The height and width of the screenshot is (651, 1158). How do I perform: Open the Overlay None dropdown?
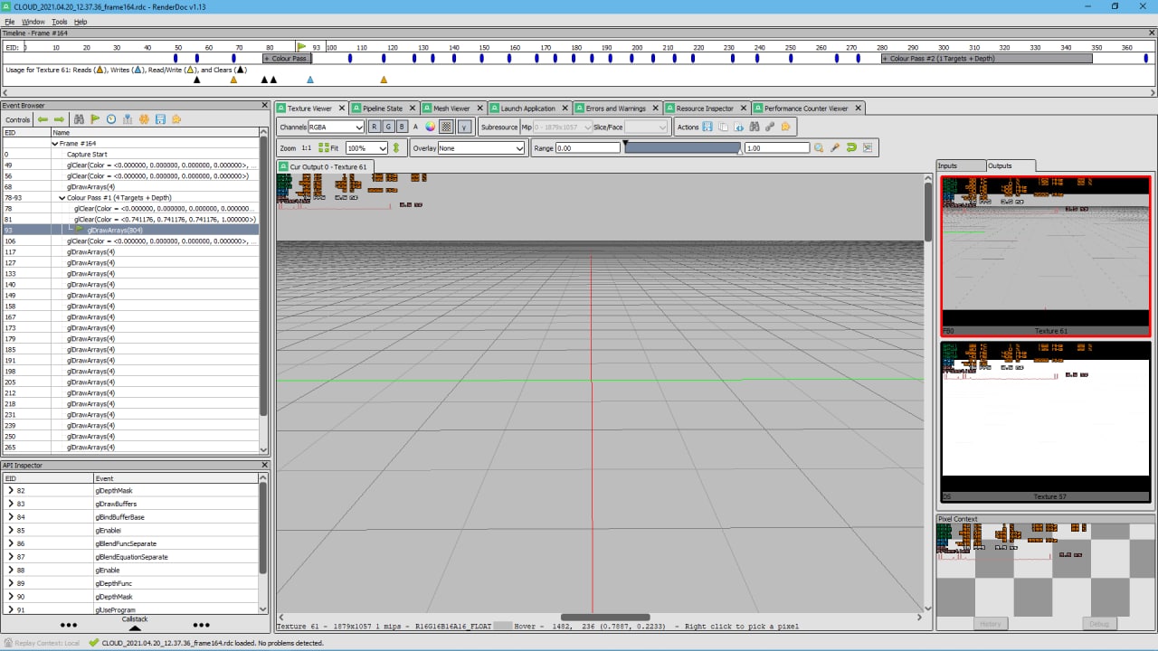coord(481,147)
